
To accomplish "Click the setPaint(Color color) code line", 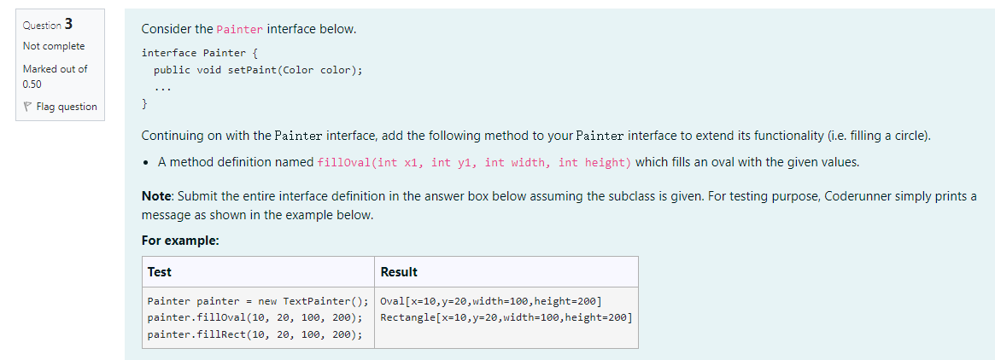I will pos(258,70).
